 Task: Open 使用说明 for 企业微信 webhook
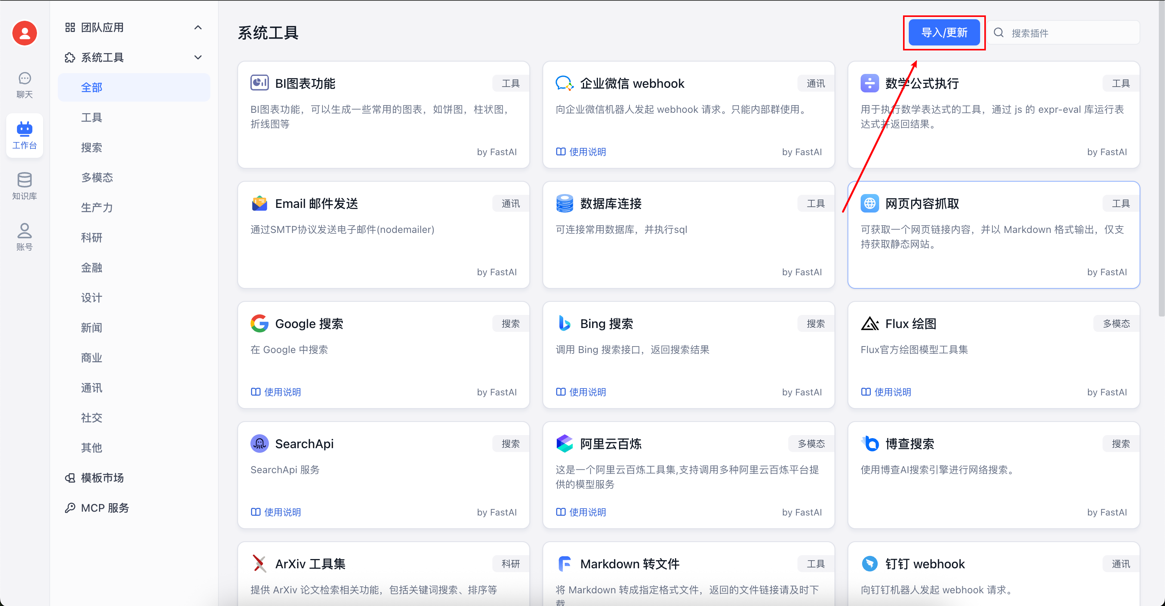581,152
